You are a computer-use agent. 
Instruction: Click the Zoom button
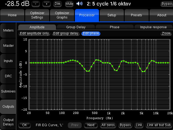pos(166,33)
